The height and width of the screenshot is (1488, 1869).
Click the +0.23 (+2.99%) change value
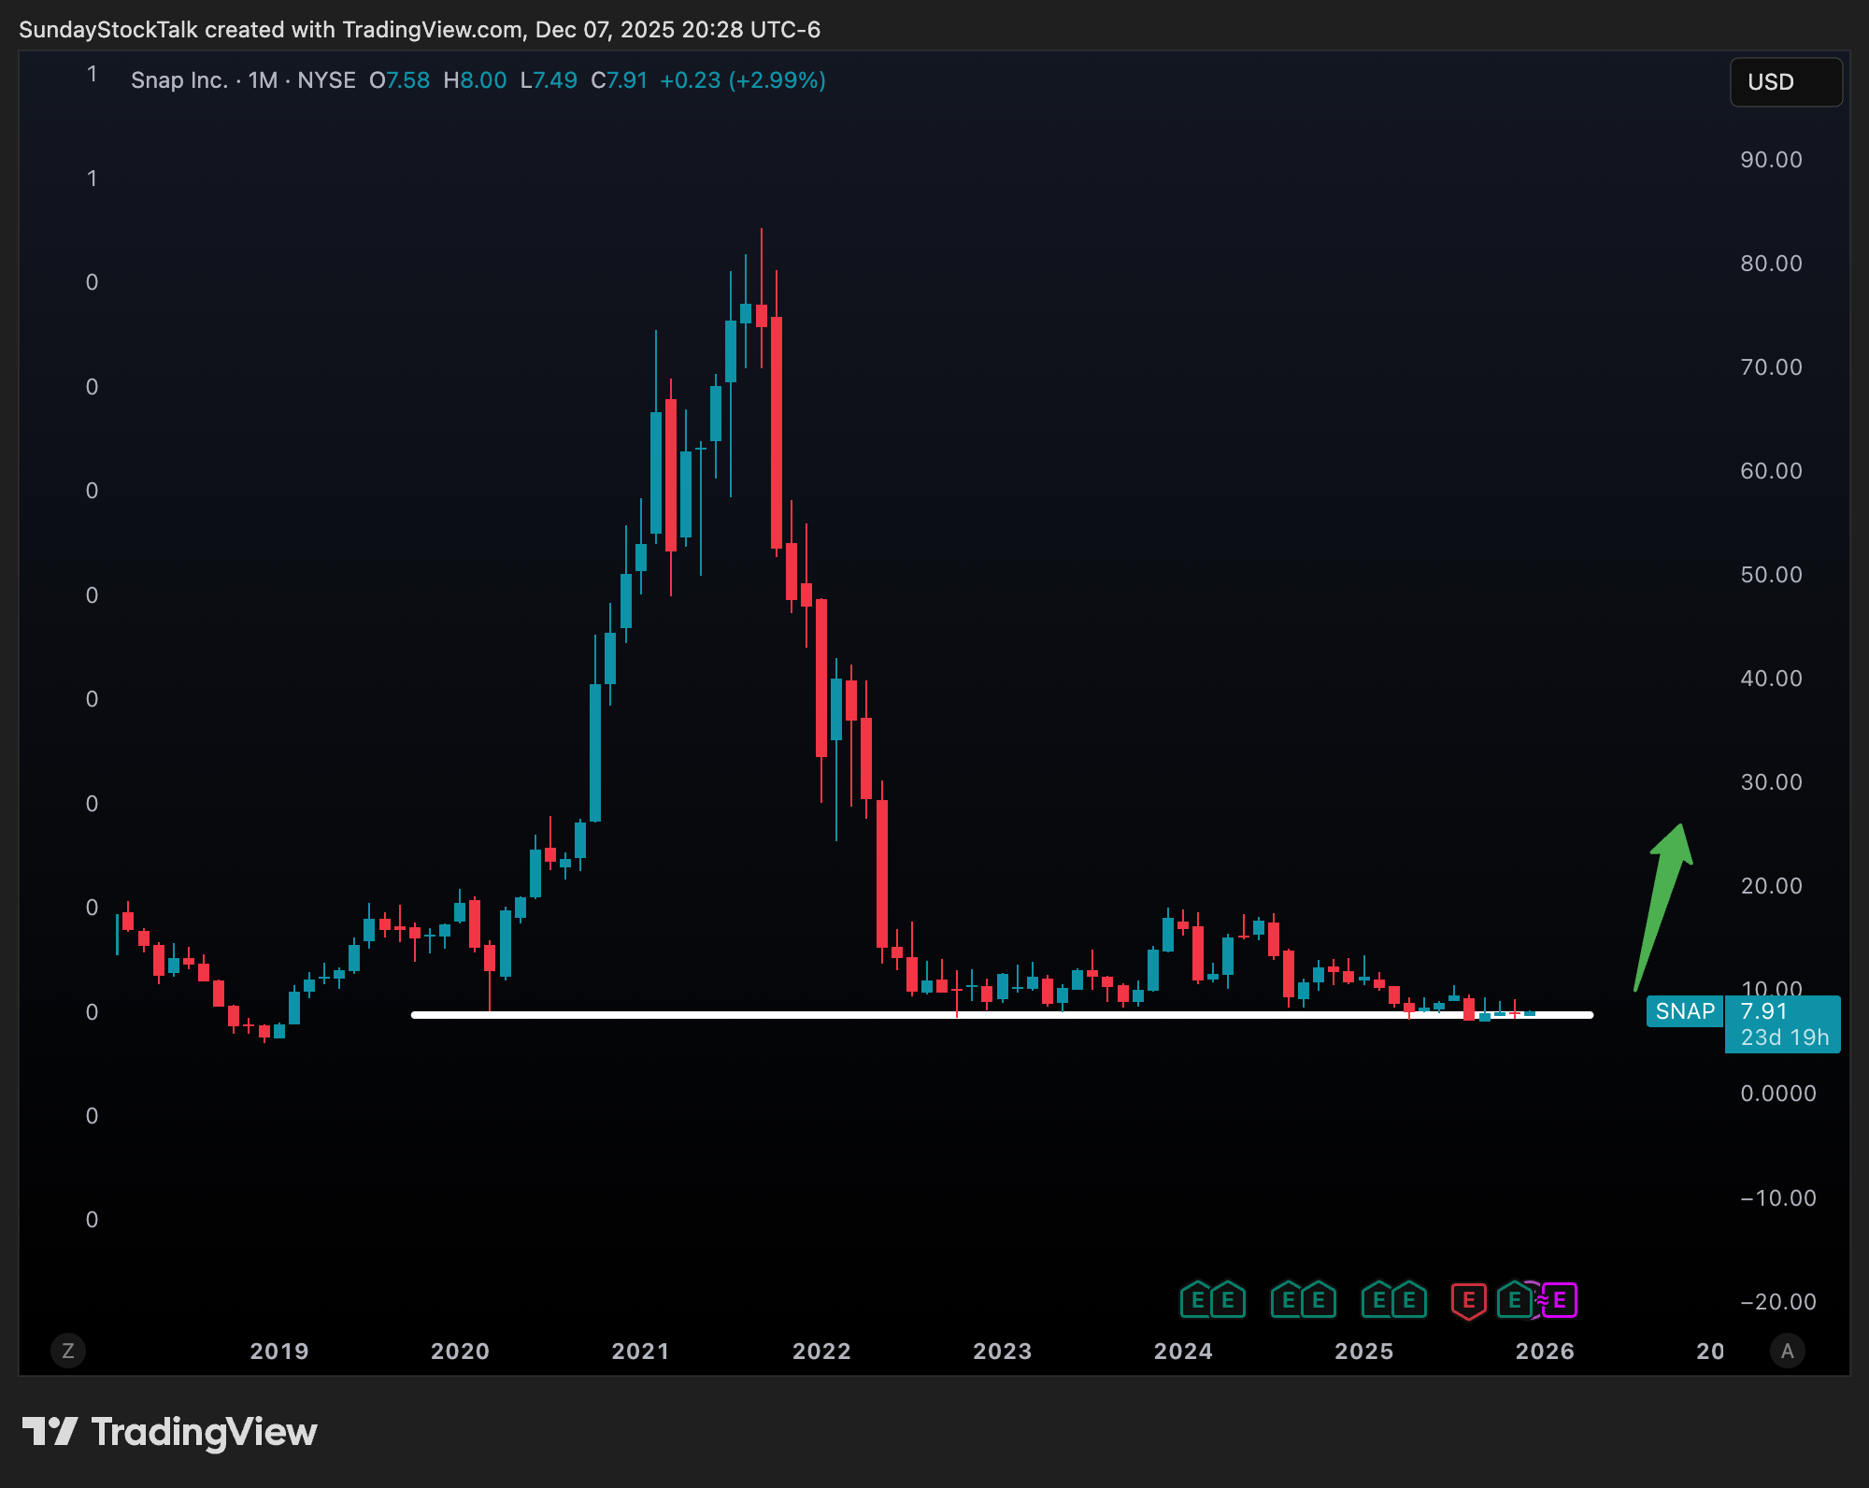[x=742, y=80]
